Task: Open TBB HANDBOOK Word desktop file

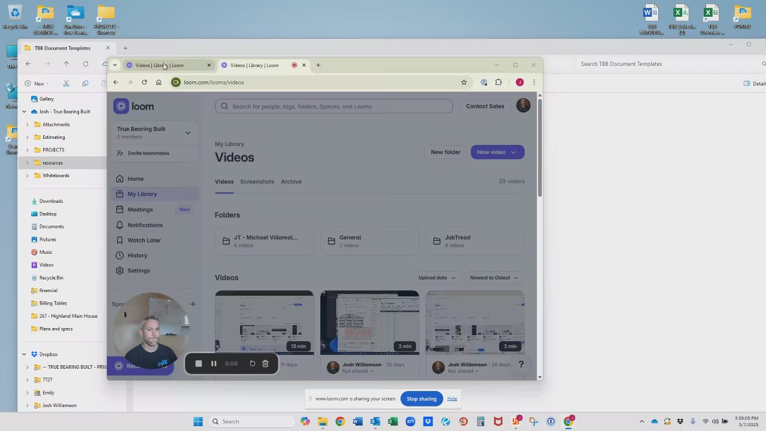Action: click(651, 20)
